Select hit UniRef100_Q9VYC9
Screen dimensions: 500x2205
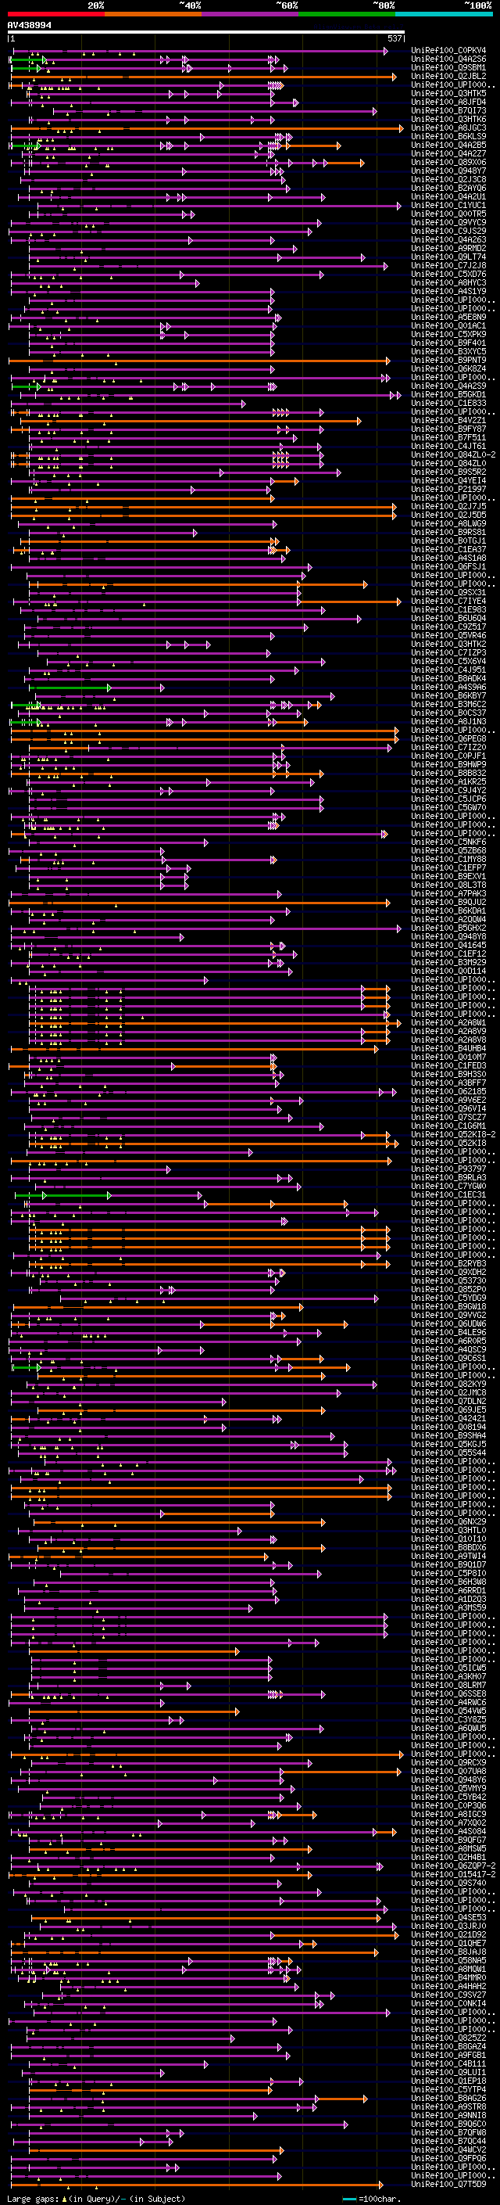(x=448, y=223)
